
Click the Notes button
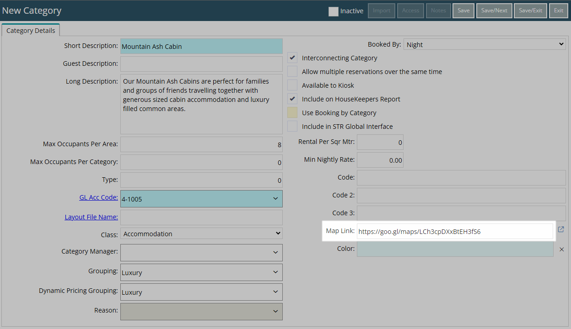click(438, 11)
